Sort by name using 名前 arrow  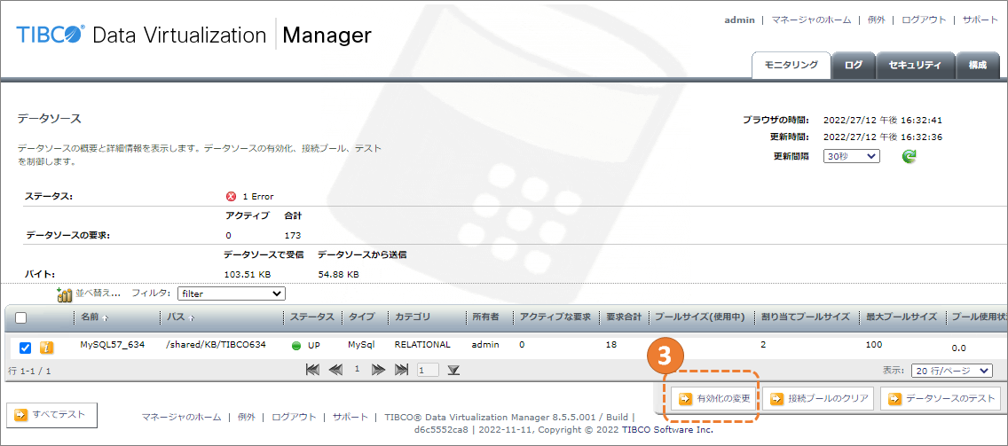point(106,318)
